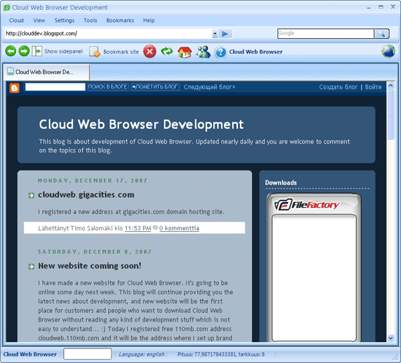Image resolution: width=401 pixels, height=363 pixels.
Task: Open the Создать блог link
Action: click(338, 87)
